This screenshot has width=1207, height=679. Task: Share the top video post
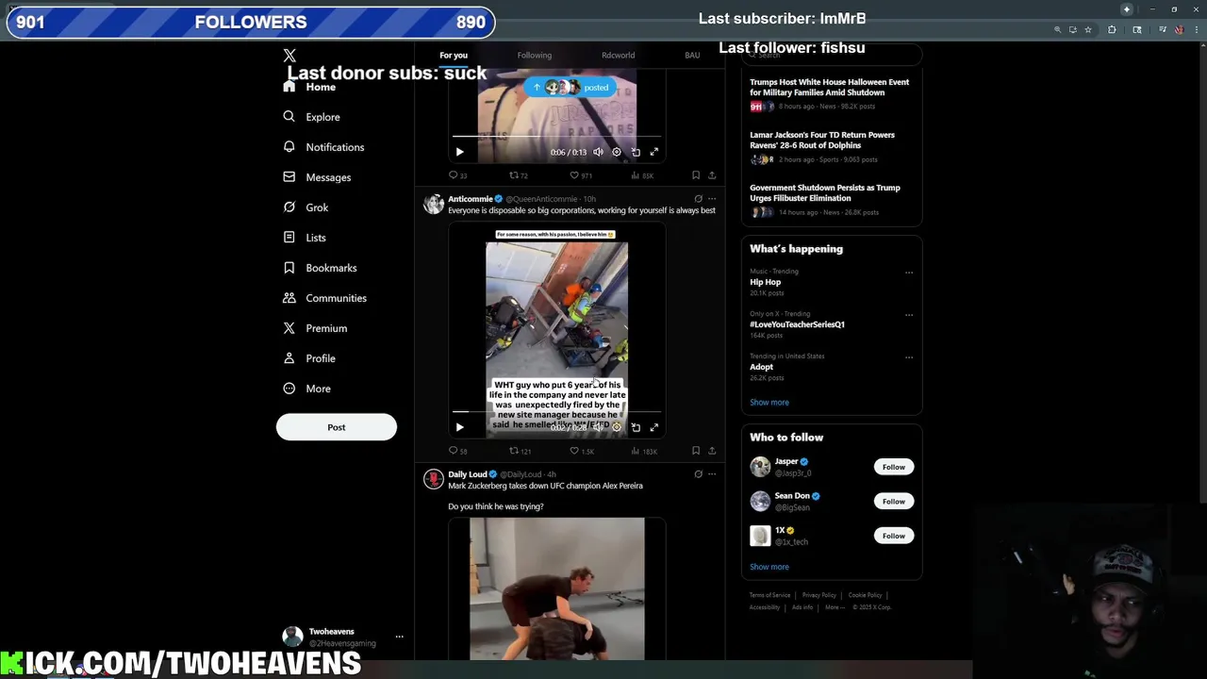[712, 175]
